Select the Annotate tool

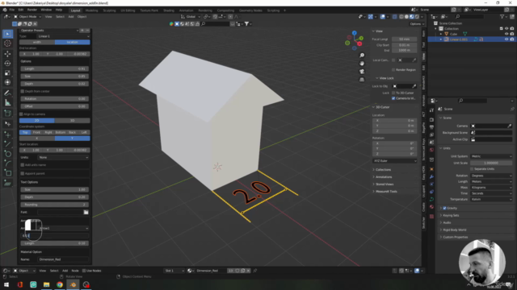[7, 93]
